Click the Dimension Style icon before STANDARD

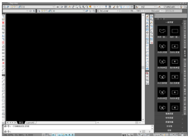tap(159, 7)
